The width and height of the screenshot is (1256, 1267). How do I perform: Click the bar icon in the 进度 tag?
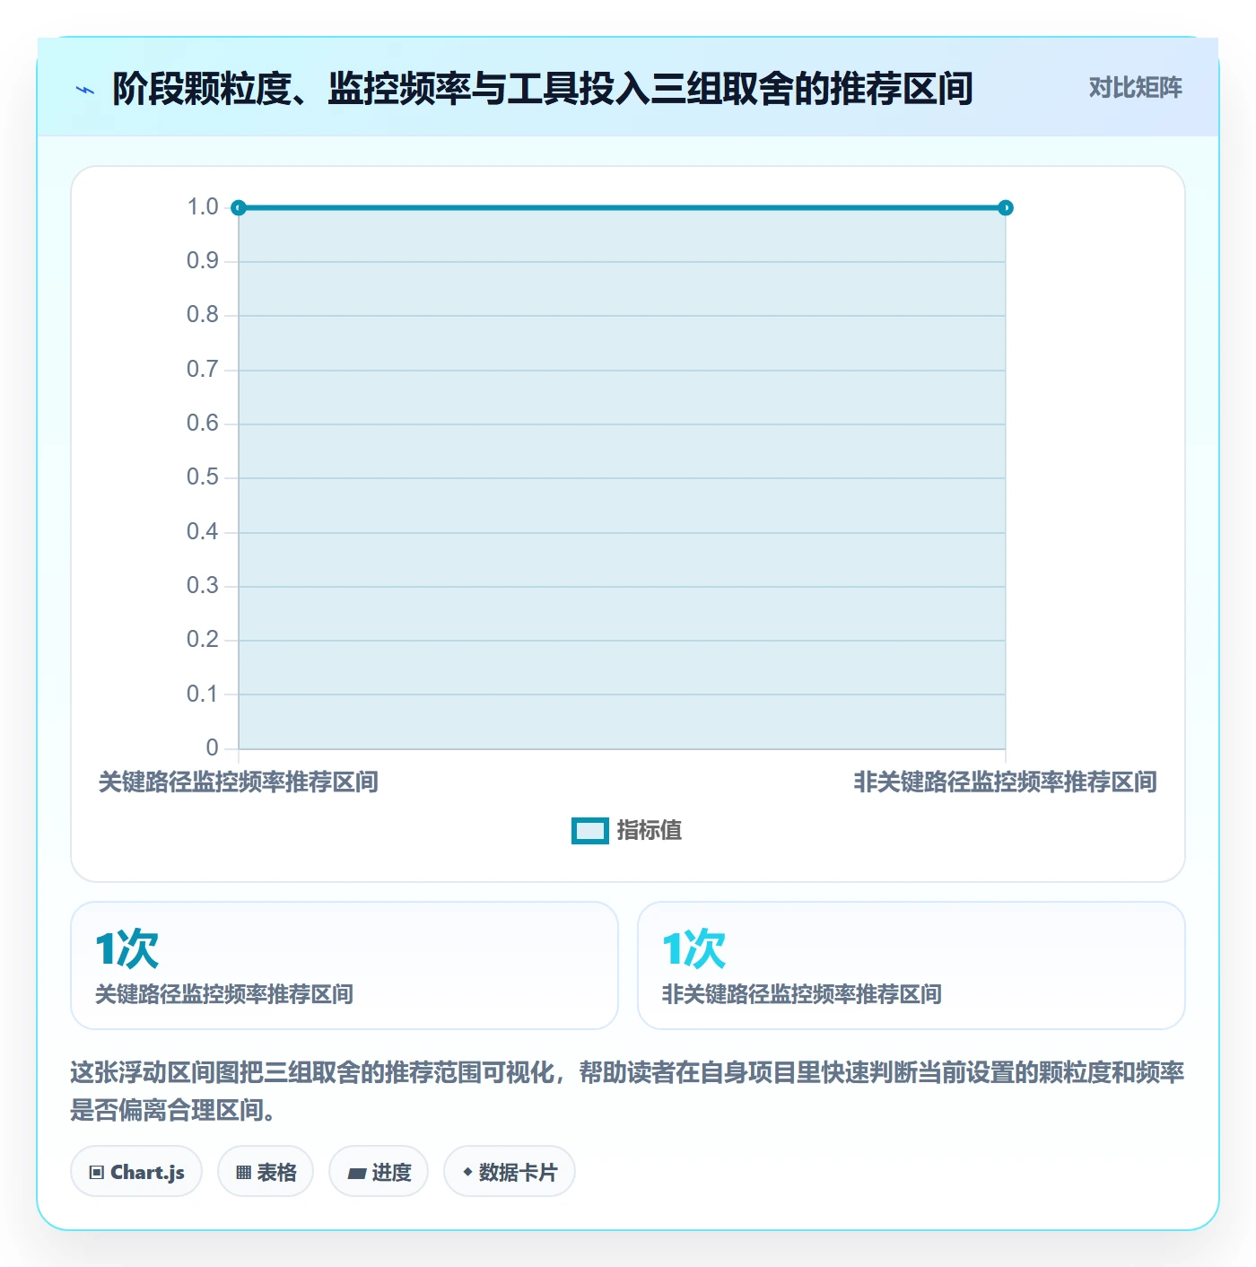coord(356,1173)
